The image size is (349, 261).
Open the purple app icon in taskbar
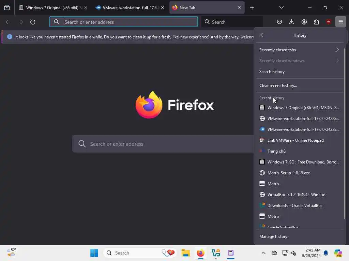point(231,253)
